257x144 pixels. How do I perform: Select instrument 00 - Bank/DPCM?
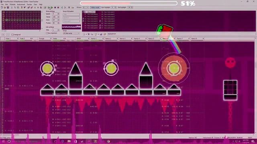tap(90, 12)
